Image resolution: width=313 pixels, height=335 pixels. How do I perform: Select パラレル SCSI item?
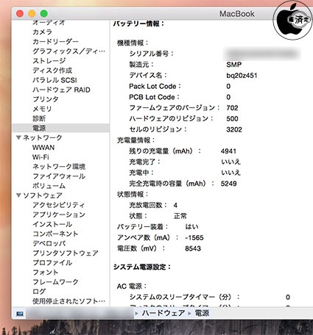point(54,80)
